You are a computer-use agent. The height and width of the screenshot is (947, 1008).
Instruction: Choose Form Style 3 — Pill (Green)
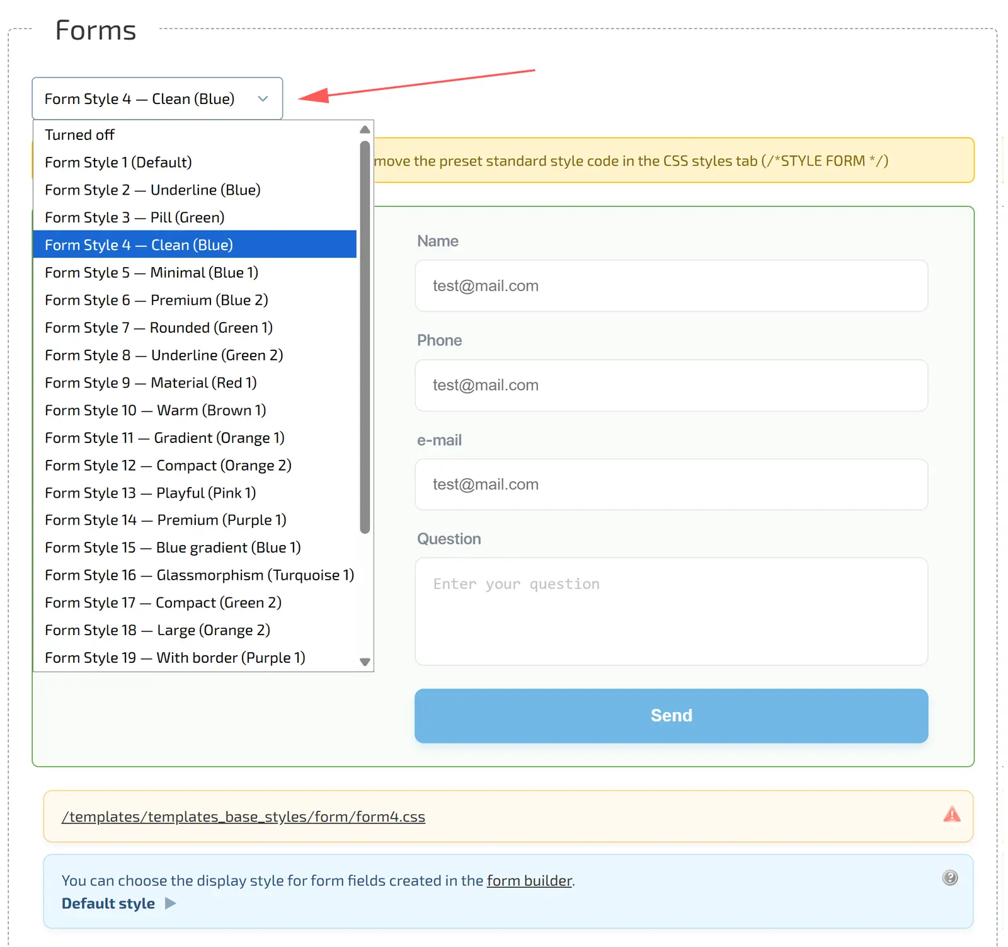pyautogui.click(x=195, y=217)
